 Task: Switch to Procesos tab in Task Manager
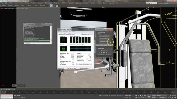[67, 34]
